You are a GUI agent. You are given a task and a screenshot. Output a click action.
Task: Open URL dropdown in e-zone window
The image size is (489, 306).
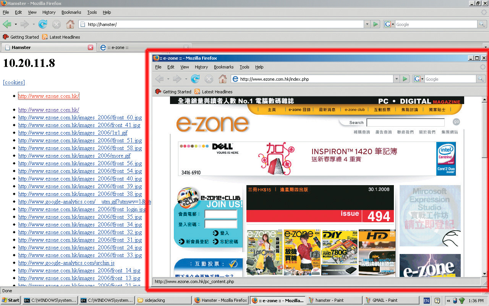coord(397,79)
